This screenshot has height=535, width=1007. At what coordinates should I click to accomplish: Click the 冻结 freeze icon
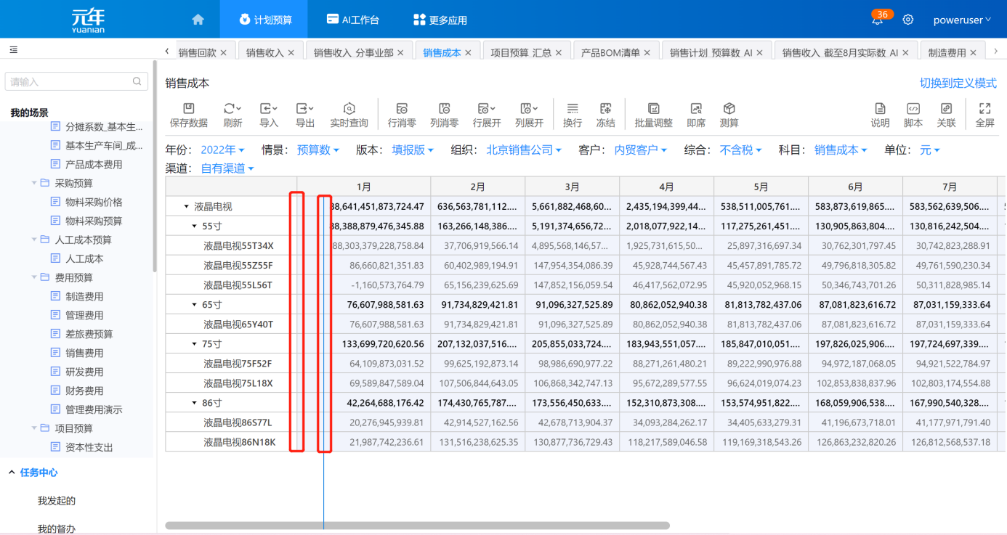(605, 109)
